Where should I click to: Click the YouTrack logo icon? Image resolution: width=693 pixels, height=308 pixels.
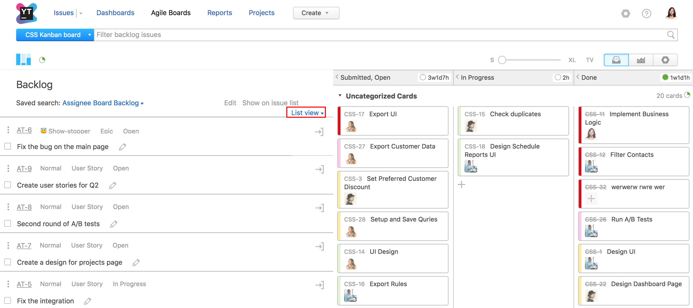pyautogui.click(x=26, y=13)
